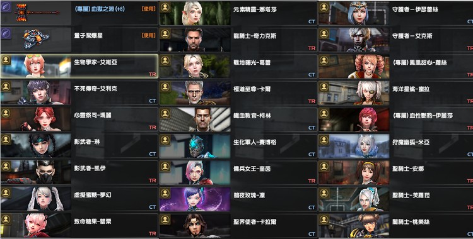Click the 使用 button for 血獄之淵 (+6)
Image resolution: width=473 pixels, height=239 pixels.
pyautogui.click(x=148, y=9)
